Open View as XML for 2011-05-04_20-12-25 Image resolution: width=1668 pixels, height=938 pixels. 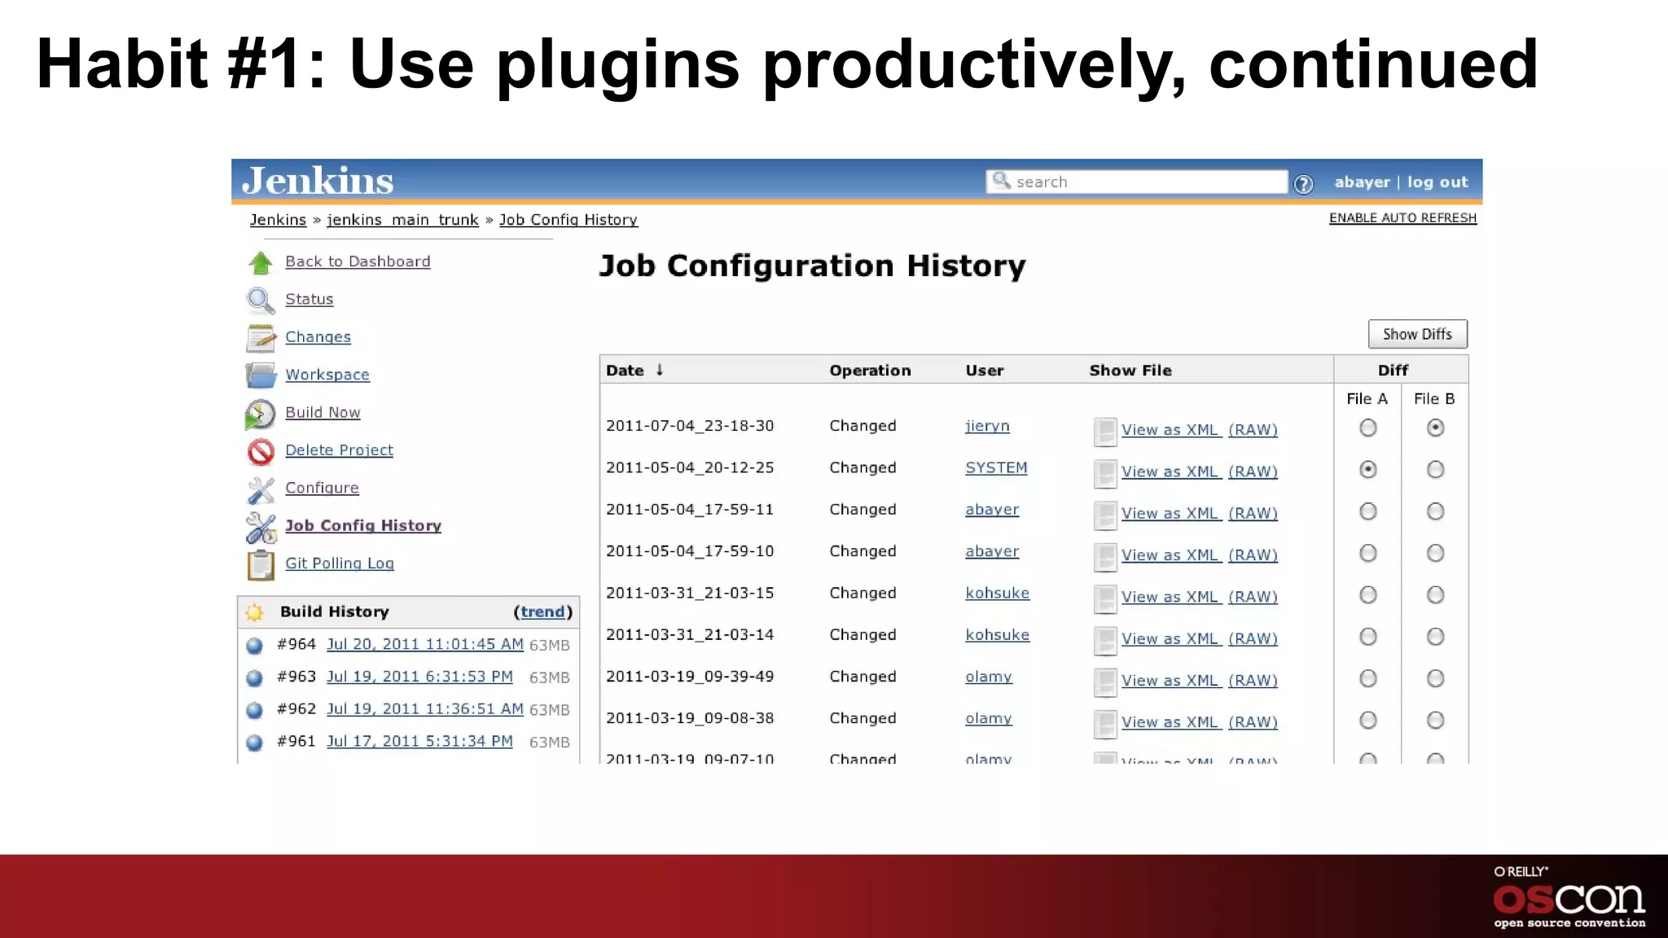coord(1171,471)
